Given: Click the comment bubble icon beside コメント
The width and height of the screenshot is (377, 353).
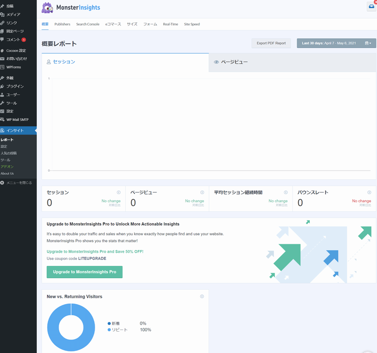Looking at the screenshot, I should pos(2,39).
